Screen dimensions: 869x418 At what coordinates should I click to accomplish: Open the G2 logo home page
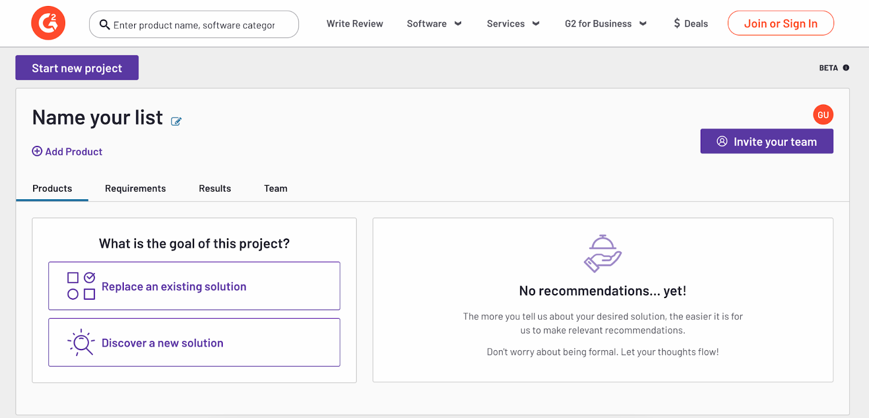click(48, 23)
